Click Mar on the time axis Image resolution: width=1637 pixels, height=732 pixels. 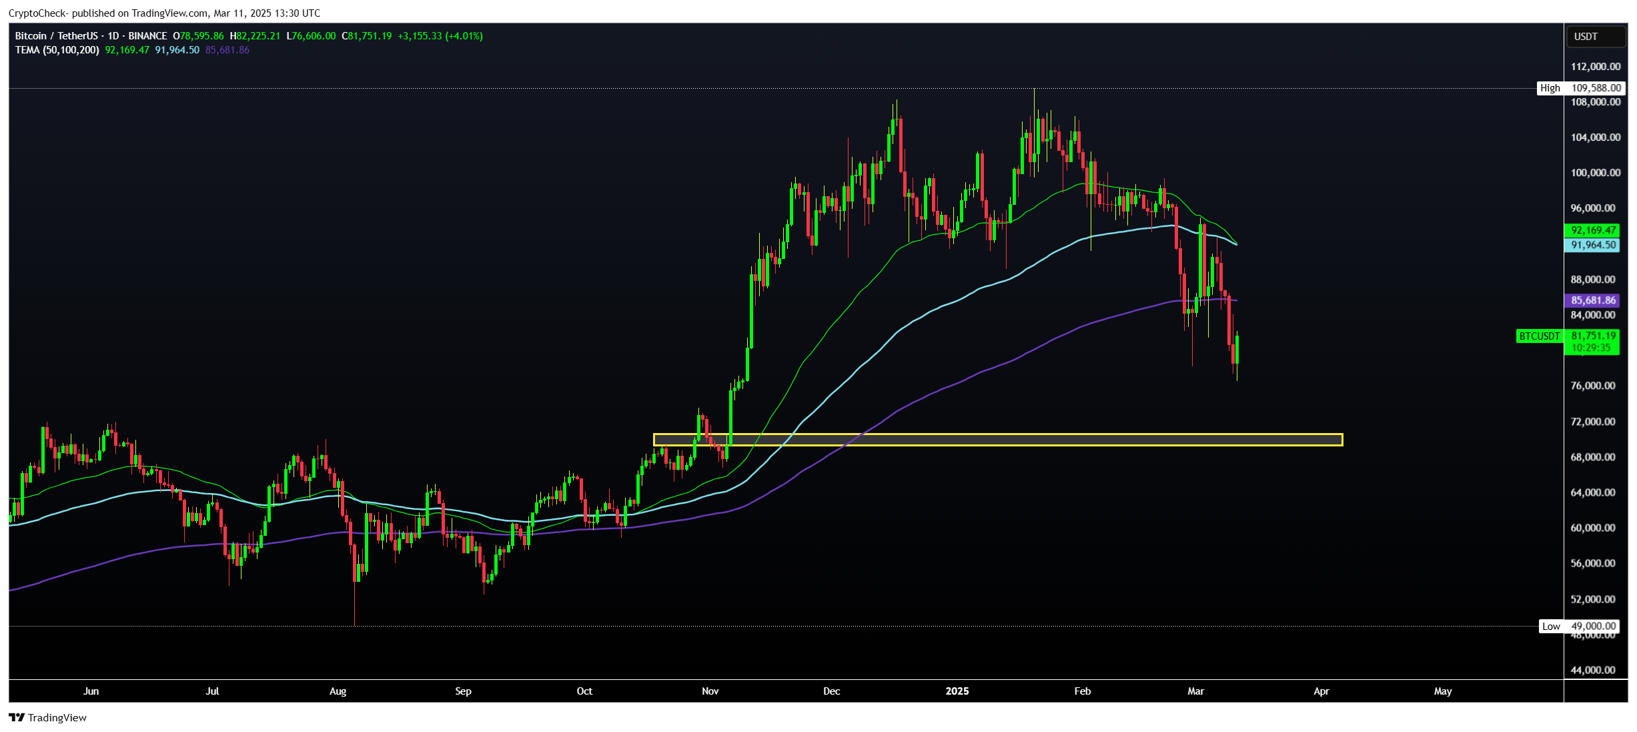coord(1195,691)
